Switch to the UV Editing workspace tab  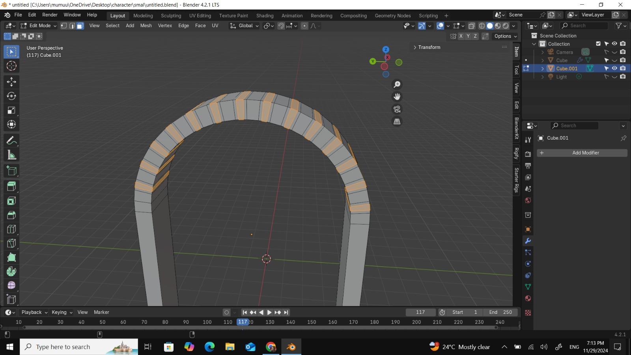pyautogui.click(x=200, y=16)
